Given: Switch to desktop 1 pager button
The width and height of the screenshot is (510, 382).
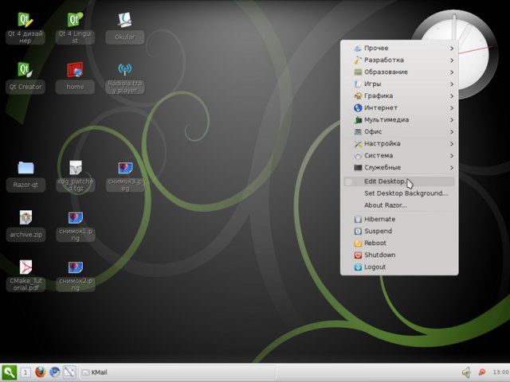Looking at the screenshot, I should click(25, 372).
